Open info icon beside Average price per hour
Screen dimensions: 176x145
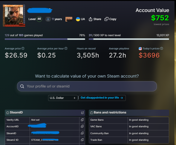66,49
